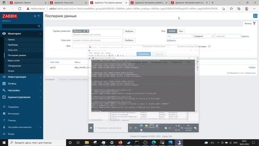
Task: Click Выбрать button for host groups
Action: pos(129,31)
